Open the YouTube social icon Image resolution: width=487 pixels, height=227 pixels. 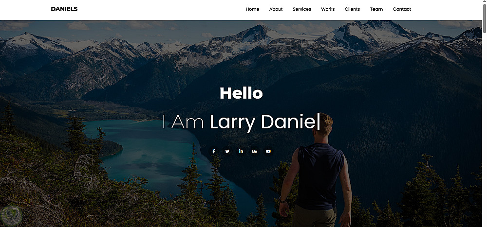[268, 151]
